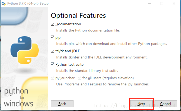This screenshot has height=111, width=181.
Task: Toggle for all users (requires elevation) checkbox
Action: point(79,78)
